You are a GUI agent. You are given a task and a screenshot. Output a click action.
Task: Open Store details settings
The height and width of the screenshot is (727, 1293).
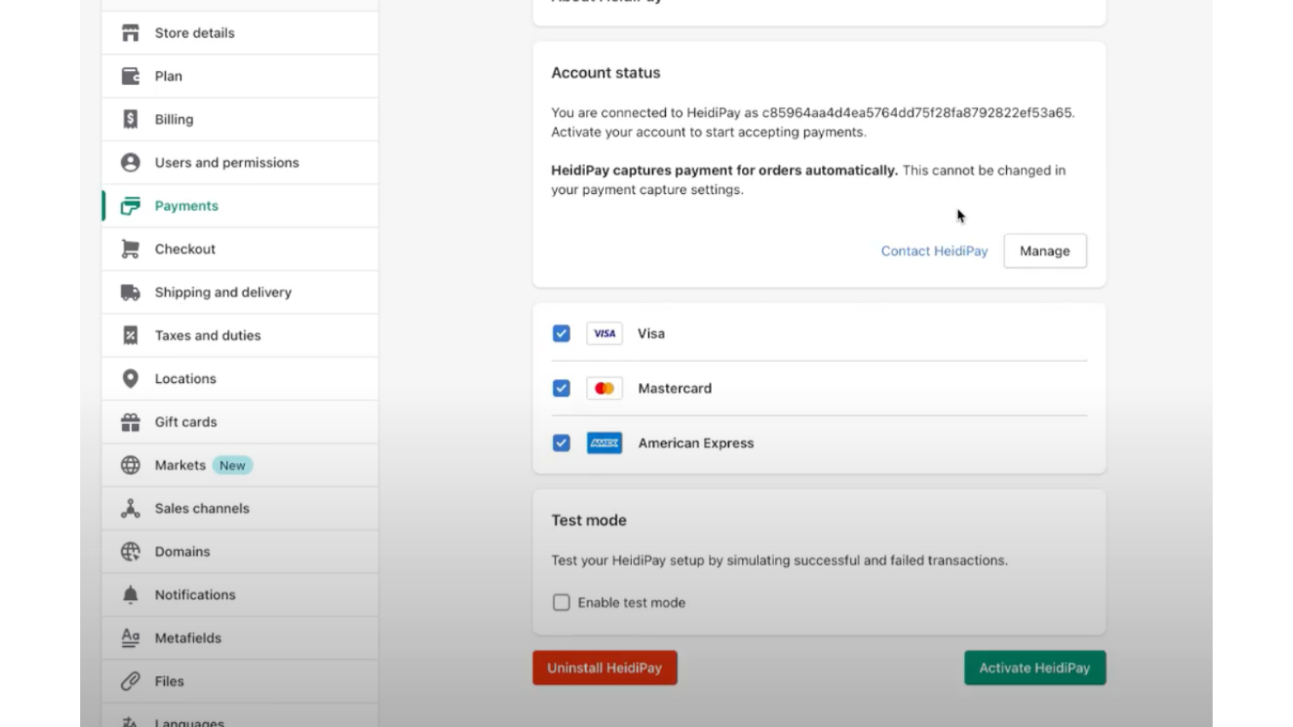240,33
